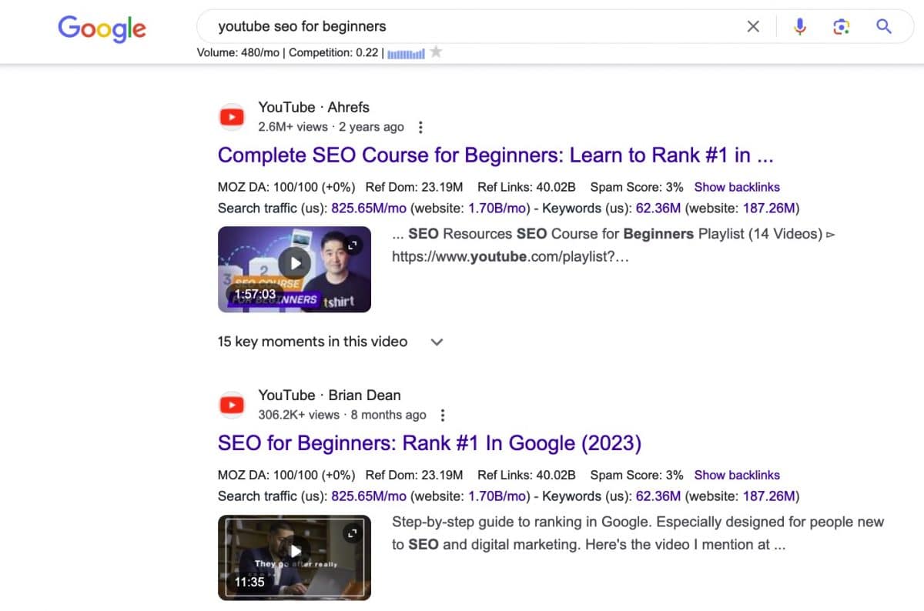The image size is (924, 611).
Task: Open the Google logo homepage
Action: pyautogui.click(x=102, y=28)
